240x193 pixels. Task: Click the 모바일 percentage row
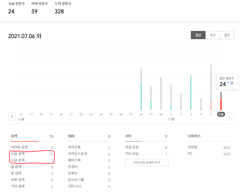click(x=209, y=147)
